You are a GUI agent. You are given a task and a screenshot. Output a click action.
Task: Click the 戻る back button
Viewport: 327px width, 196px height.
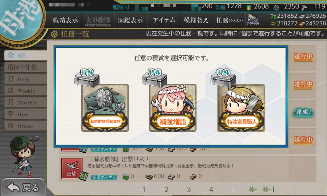pos(23,187)
